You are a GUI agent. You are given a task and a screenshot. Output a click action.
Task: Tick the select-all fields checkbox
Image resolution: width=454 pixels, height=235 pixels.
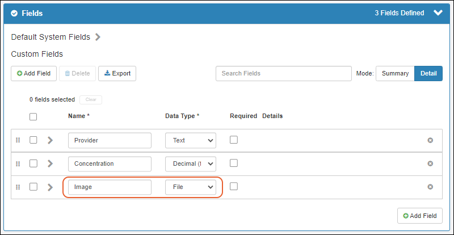click(33, 116)
